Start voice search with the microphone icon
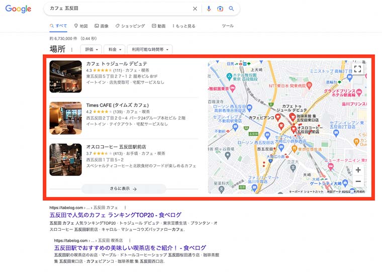 pyautogui.click(x=209, y=9)
